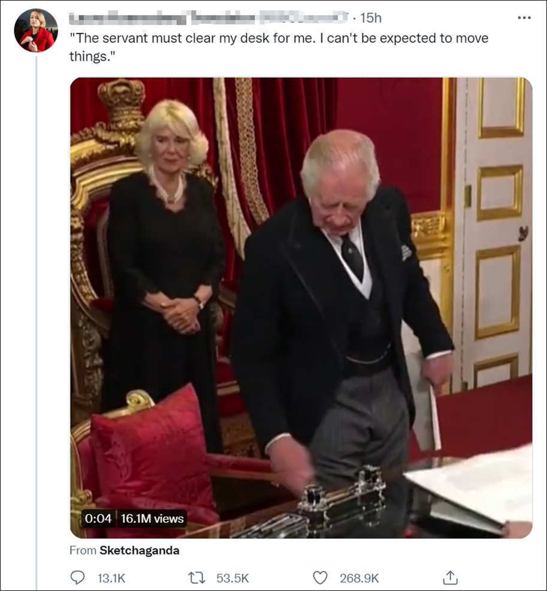Click the 16.1M views label
Image resolution: width=547 pixels, height=591 pixels.
[152, 519]
